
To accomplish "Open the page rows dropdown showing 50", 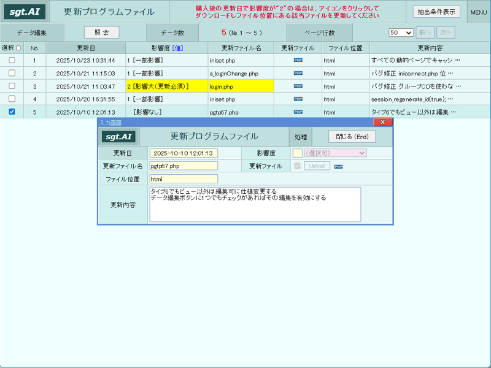I will pos(401,33).
